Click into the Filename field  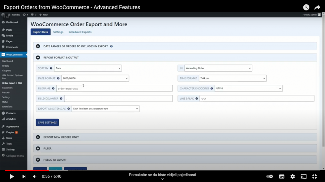tap(114, 88)
